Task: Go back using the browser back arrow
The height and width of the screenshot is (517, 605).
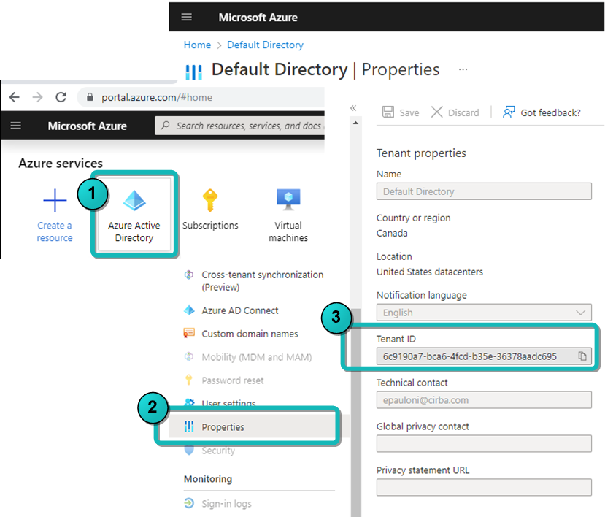Action: tap(15, 97)
